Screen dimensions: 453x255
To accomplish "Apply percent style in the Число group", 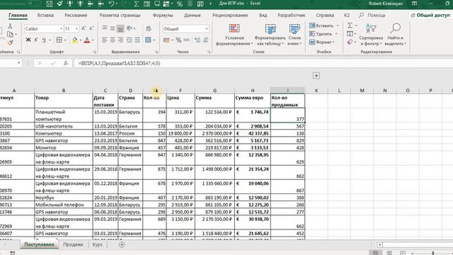I will tap(178, 40).
